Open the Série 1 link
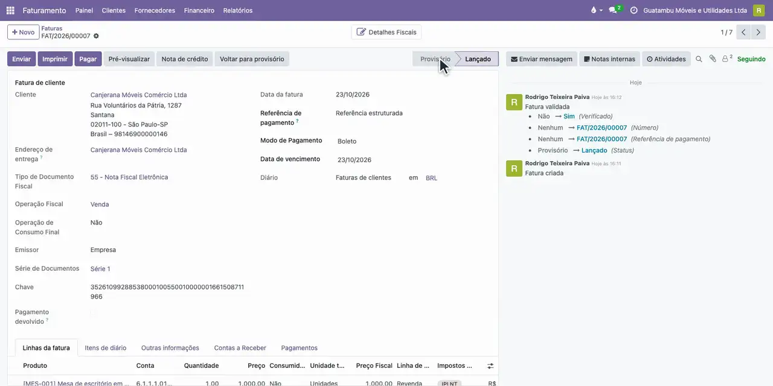773x386 pixels. pos(100,269)
